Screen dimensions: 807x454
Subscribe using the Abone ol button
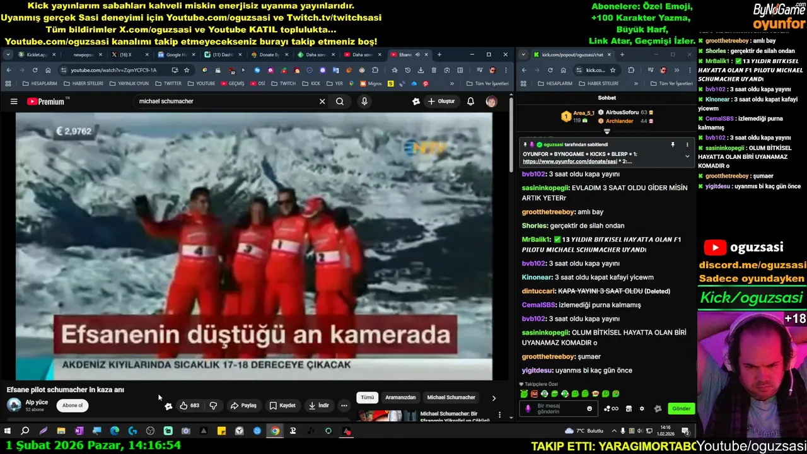point(73,405)
